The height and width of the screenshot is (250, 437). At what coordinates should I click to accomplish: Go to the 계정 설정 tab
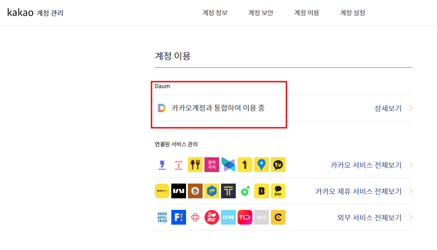click(353, 13)
